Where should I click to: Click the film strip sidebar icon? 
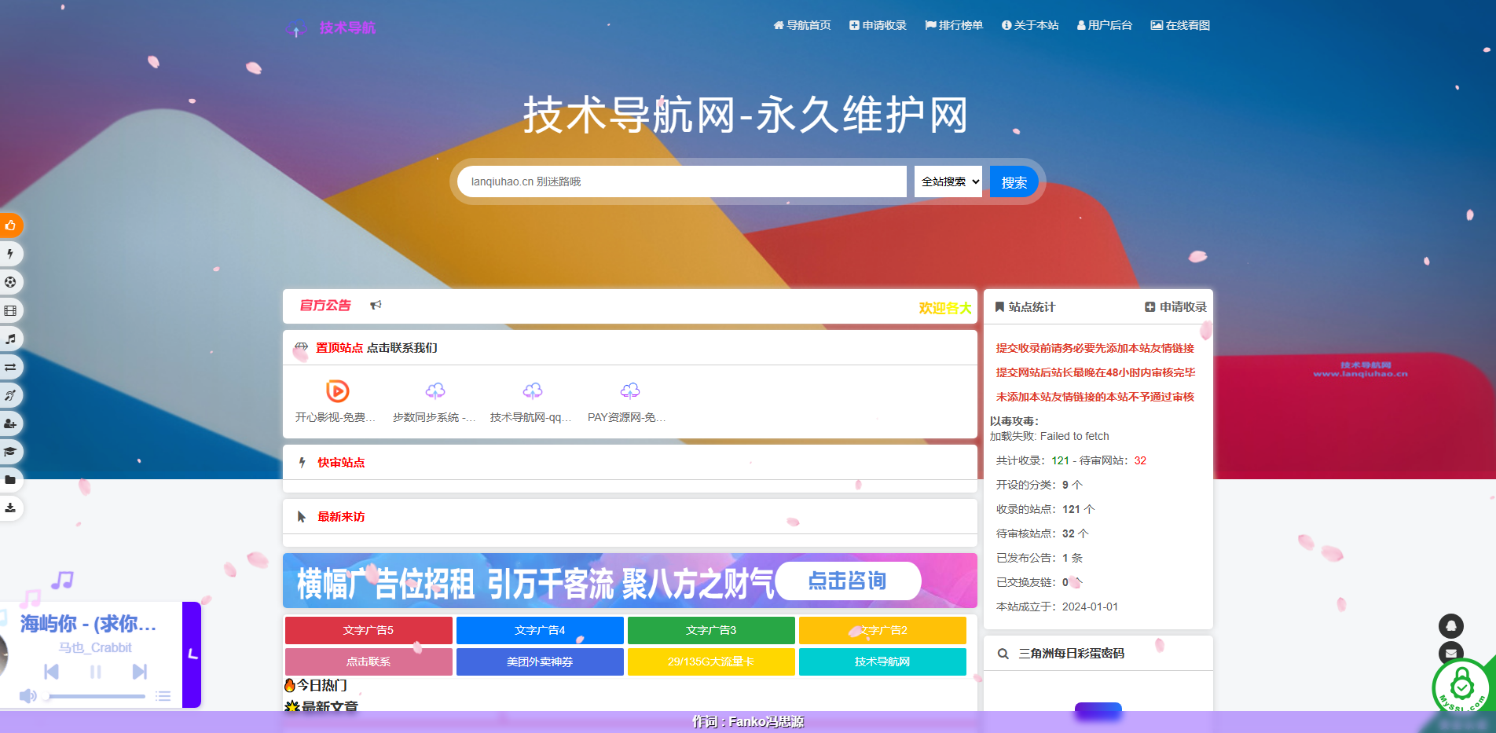click(11, 310)
